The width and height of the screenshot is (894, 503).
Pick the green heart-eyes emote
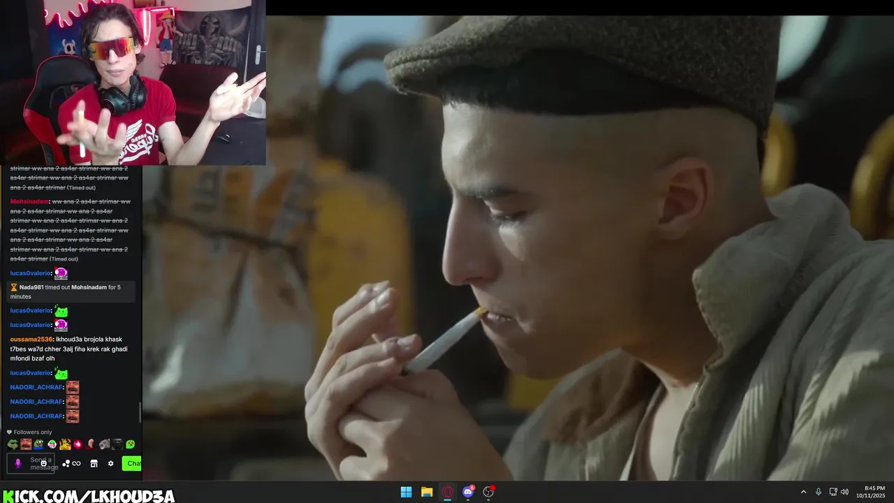coord(130,444)
